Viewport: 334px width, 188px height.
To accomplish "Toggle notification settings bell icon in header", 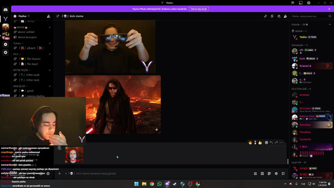I will (272, 16).
